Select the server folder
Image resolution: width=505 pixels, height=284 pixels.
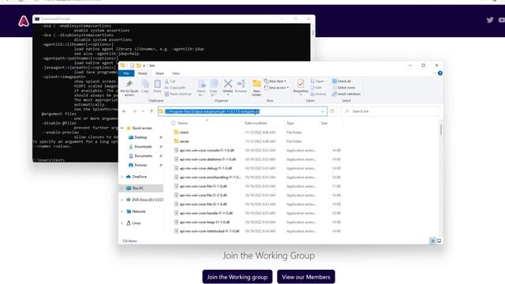pyautogui.click(x=184, y=141)
